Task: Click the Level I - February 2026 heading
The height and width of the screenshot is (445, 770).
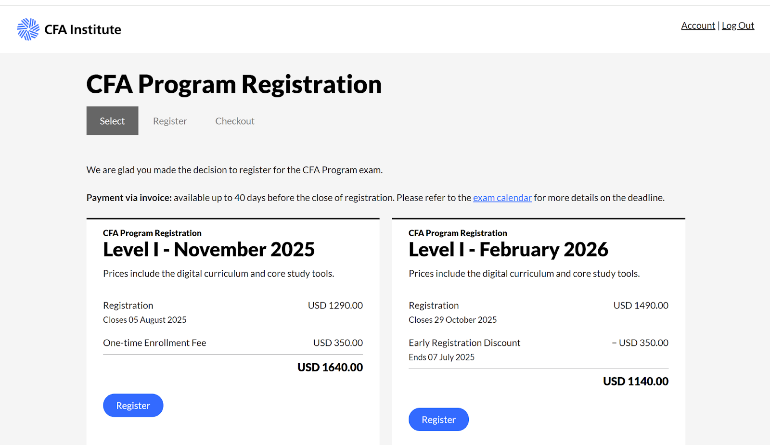Action: [508, 250]
